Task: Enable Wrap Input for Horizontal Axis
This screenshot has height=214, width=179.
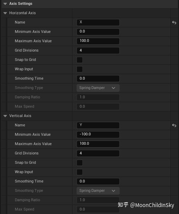Action: [80, 69]
